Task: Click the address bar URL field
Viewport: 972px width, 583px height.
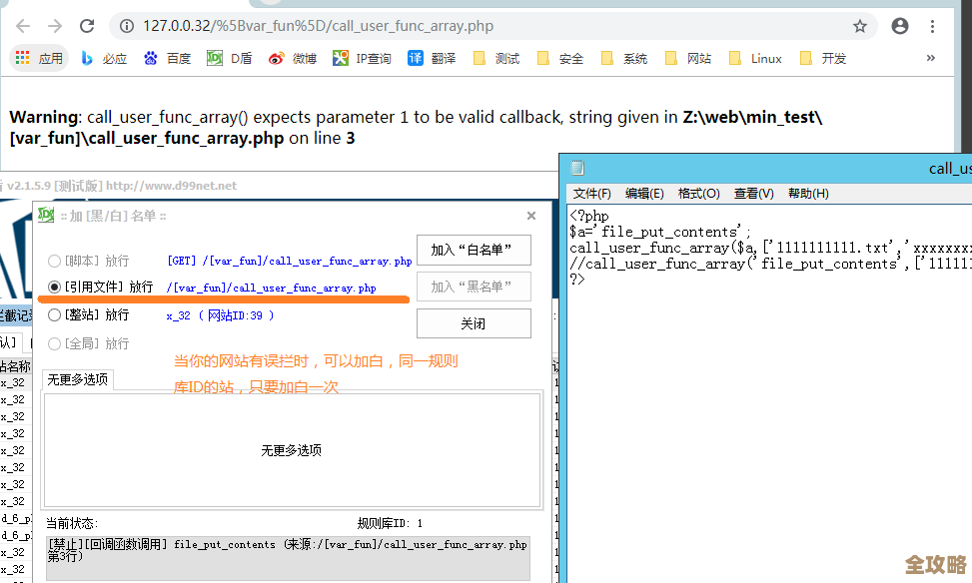Action: (x=480, y=26)
